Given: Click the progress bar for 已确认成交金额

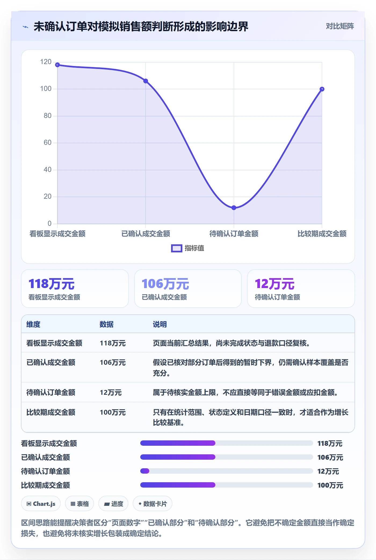Looking at the screenshot, I should (x=226, y=457).
